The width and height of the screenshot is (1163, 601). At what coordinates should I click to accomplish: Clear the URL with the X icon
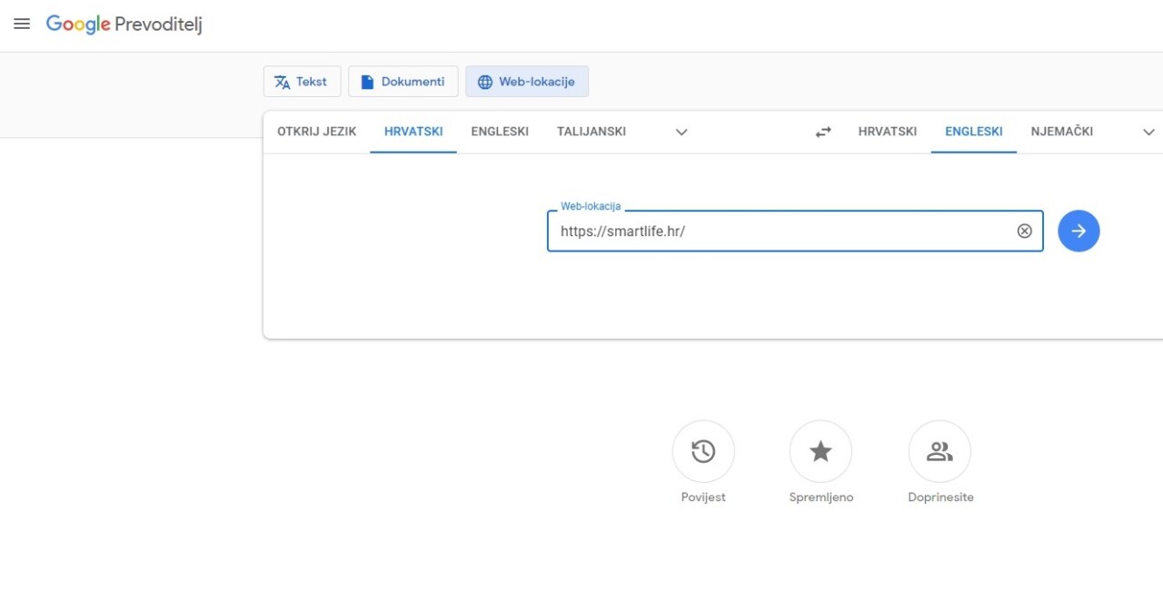(1025, 231)
